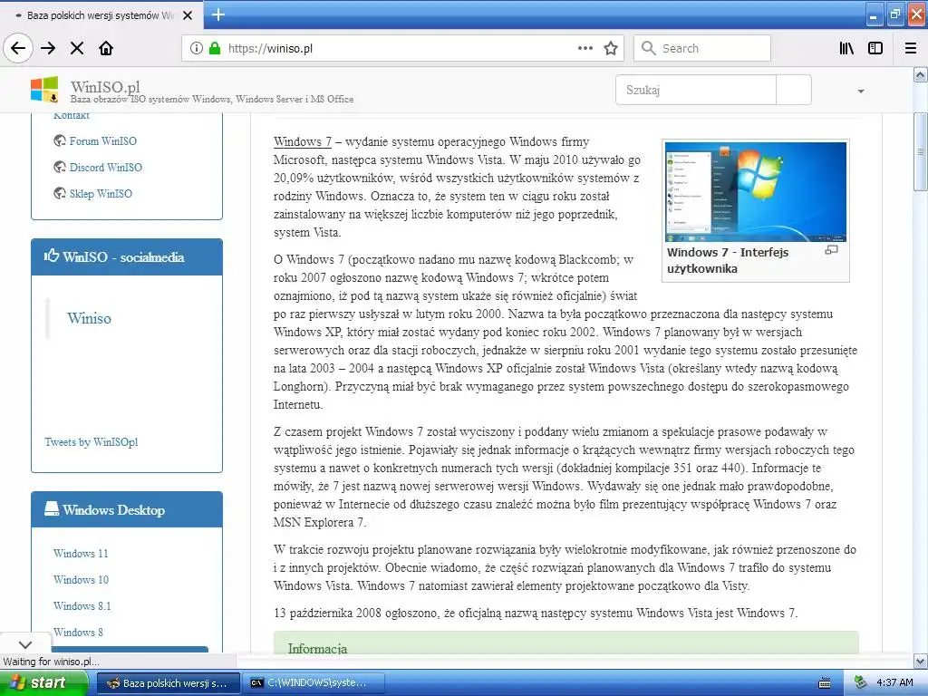Click the 4:37 AM system clock
The height and width of the screenshot is (696, 928).
[894, 683]
